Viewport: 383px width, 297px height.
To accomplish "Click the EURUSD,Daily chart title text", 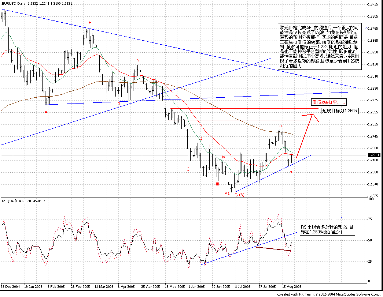I will coord(14,4).
